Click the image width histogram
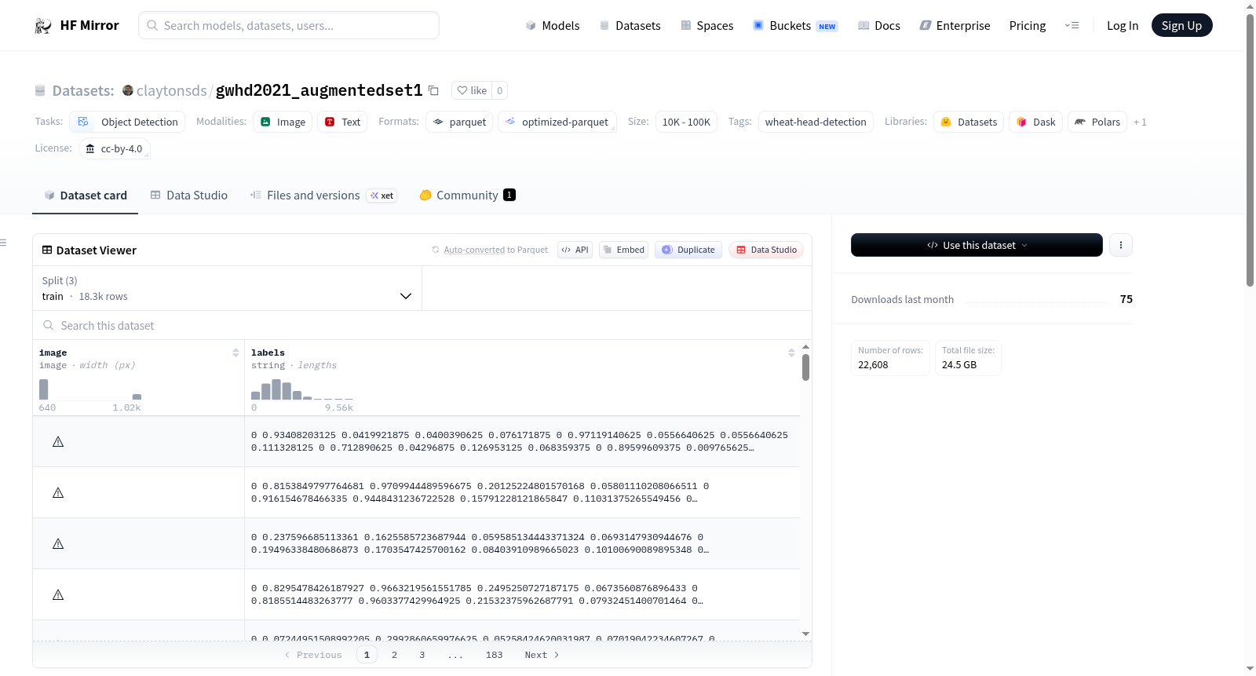1256x676 pixels. pyautogui.click(x=90, y=389)
